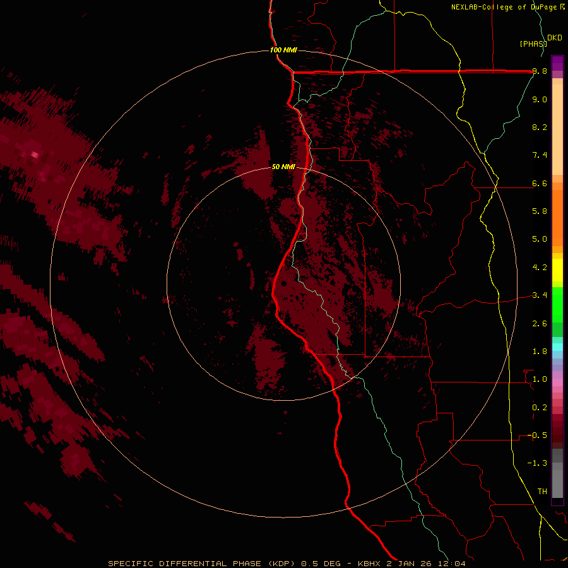The image size is (568, 568).
Task: Pick the orange band on the color scale
Action: click(x=557, y=218)
